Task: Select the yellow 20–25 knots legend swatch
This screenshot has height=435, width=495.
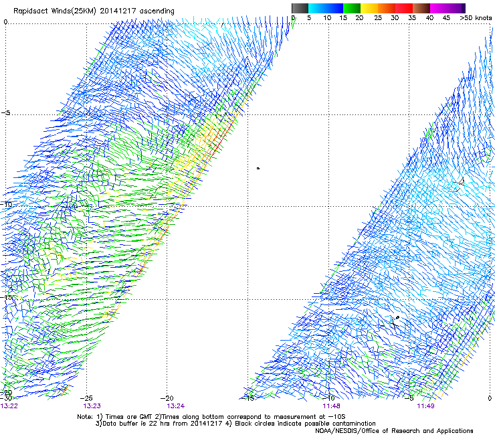Action: [x=369, y=8]
